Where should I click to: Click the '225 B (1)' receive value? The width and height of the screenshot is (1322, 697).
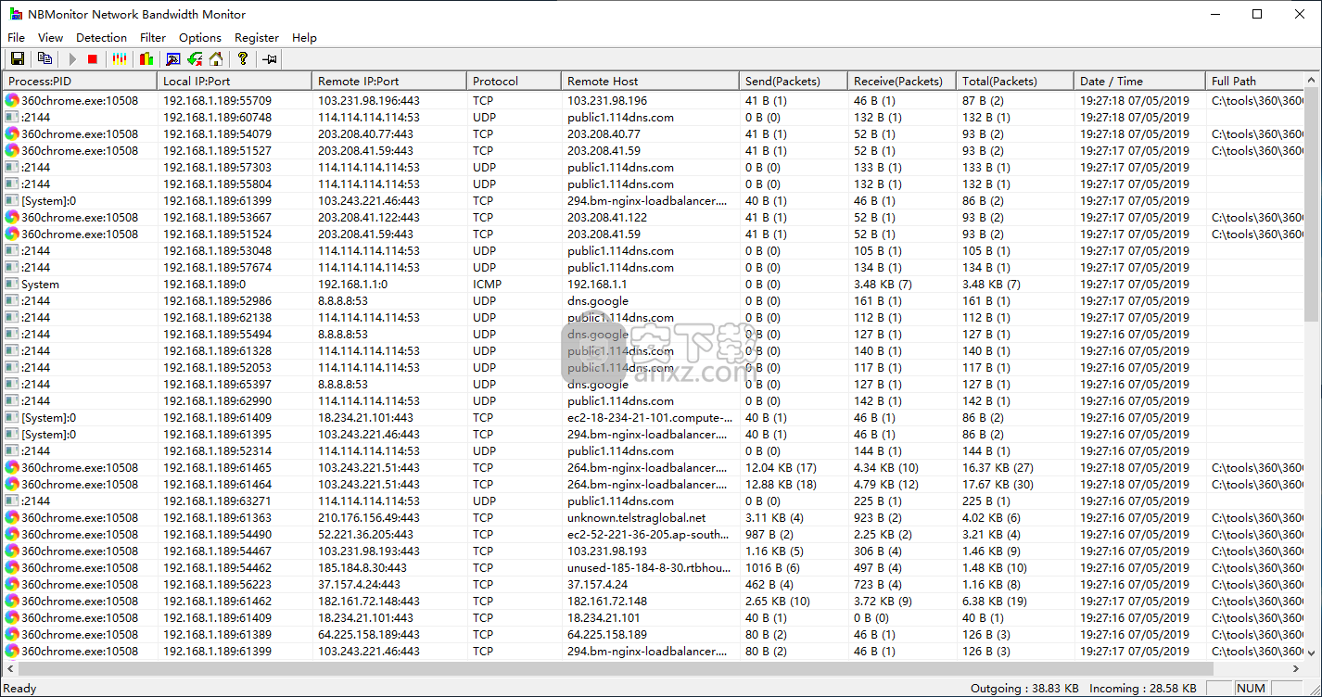coord(877,501)
